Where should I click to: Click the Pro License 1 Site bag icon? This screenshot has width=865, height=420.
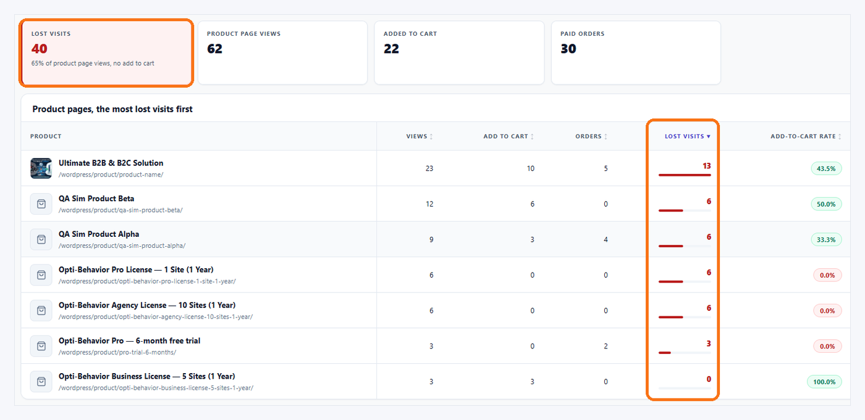pyautogui.click(x=41, y=275)
